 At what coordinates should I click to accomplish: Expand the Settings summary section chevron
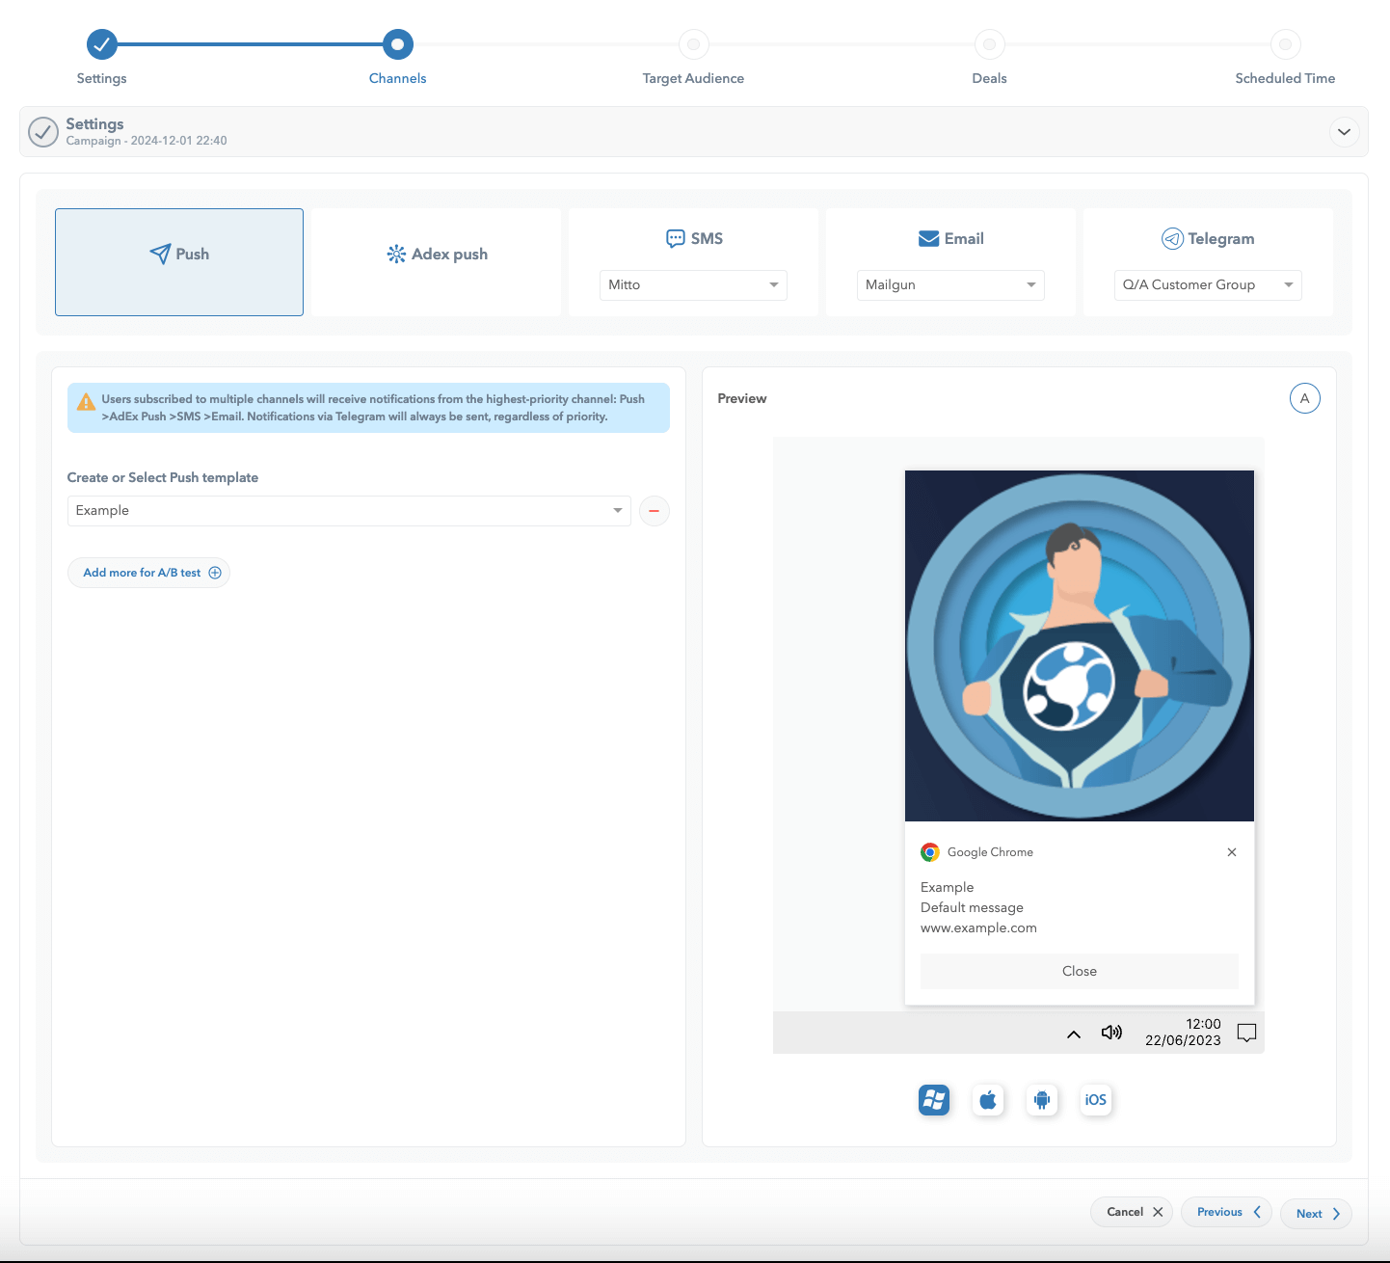coord(1344,132)
